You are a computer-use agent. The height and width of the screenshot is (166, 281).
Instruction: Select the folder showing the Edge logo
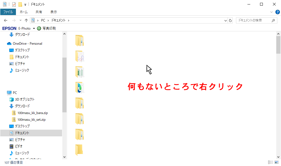(80, 87)
